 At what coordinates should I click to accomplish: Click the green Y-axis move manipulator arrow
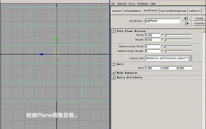click(x=57, y=39)
